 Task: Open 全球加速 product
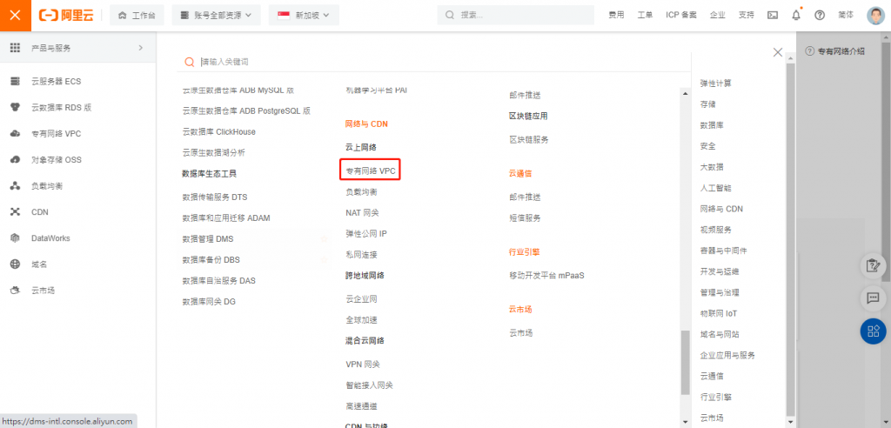point(361,320)
